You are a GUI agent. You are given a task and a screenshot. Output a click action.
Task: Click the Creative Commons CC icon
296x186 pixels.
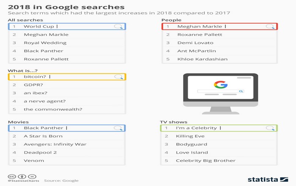point(12,177)
